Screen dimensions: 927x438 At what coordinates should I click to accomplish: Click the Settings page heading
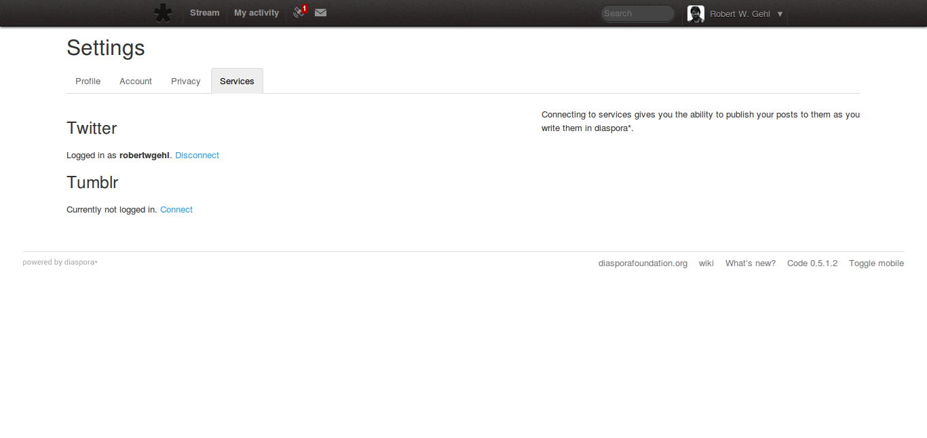coord(106,48)
